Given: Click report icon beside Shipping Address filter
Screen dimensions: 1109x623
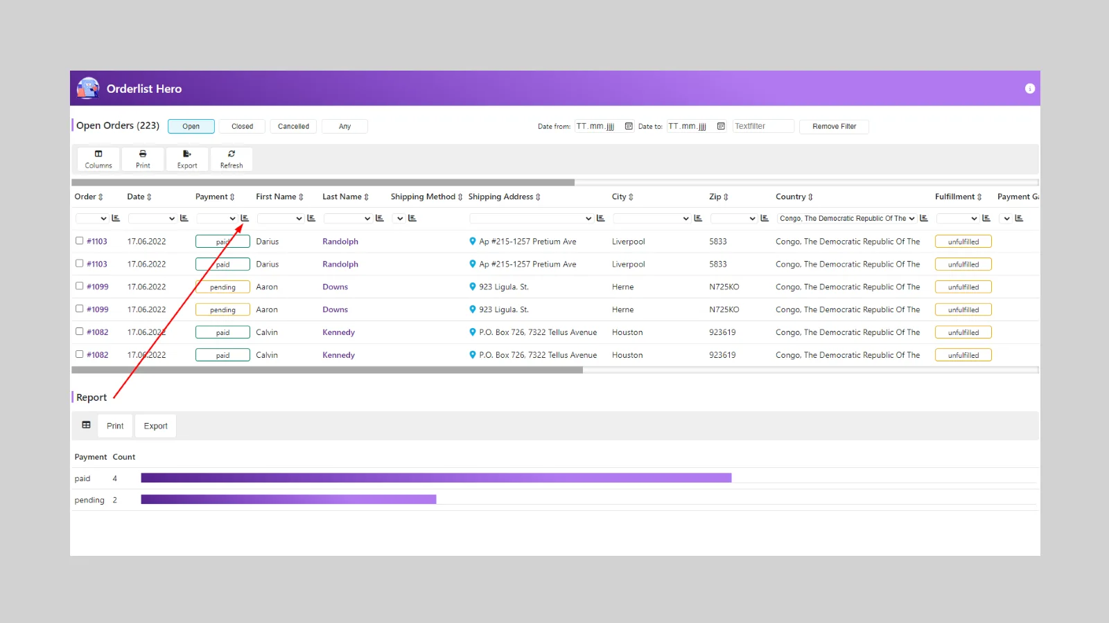Looking at the screenshot, I should 601,218.
